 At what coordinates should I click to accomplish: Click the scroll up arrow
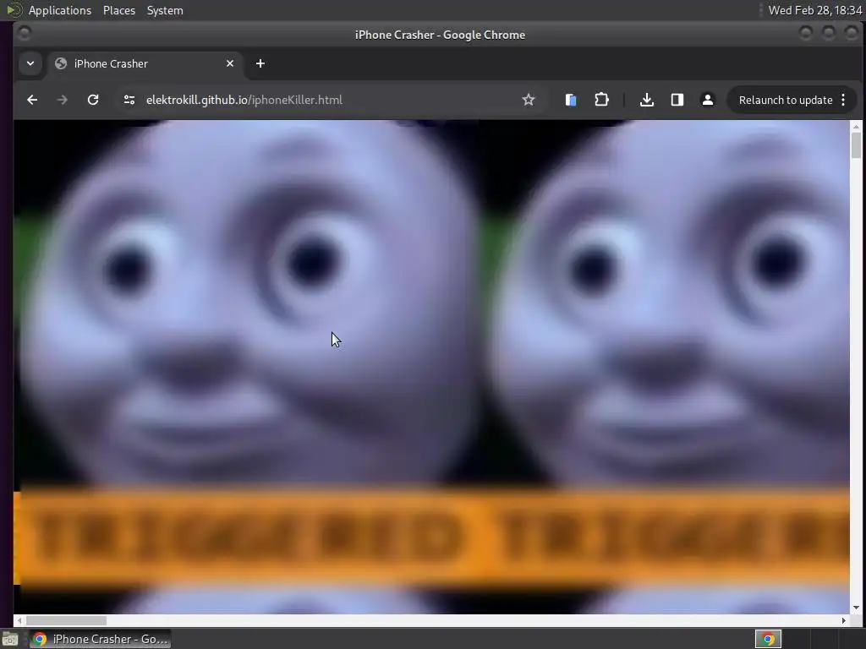click(x=856, y=127)
